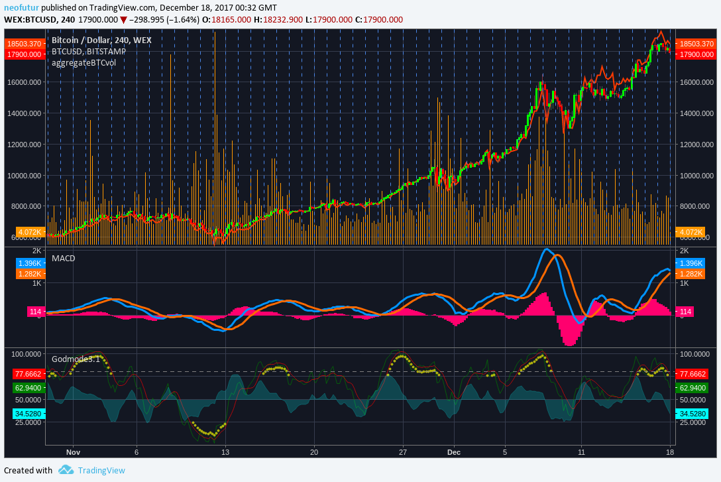Click the 27 date label on time axis

click(403, 452)
